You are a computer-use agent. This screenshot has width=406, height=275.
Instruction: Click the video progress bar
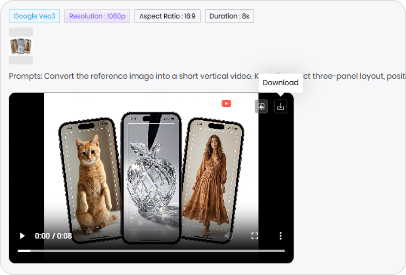point(151,251)
